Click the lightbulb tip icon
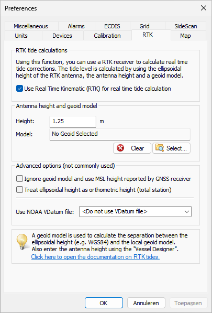Screen dimensions: 212x313 click(x=22, y=242)
